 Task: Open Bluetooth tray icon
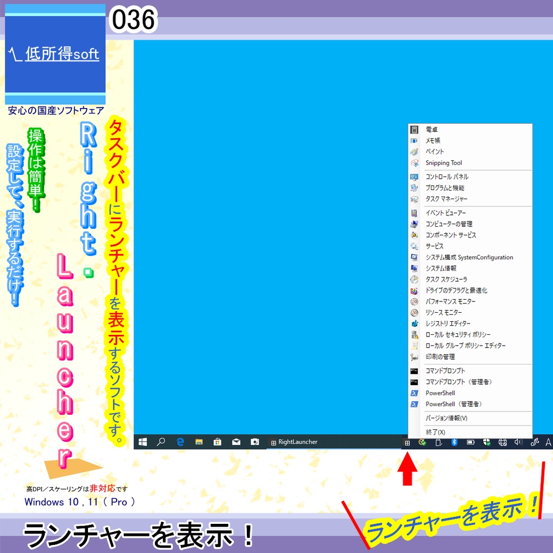[x=454, y=442]
